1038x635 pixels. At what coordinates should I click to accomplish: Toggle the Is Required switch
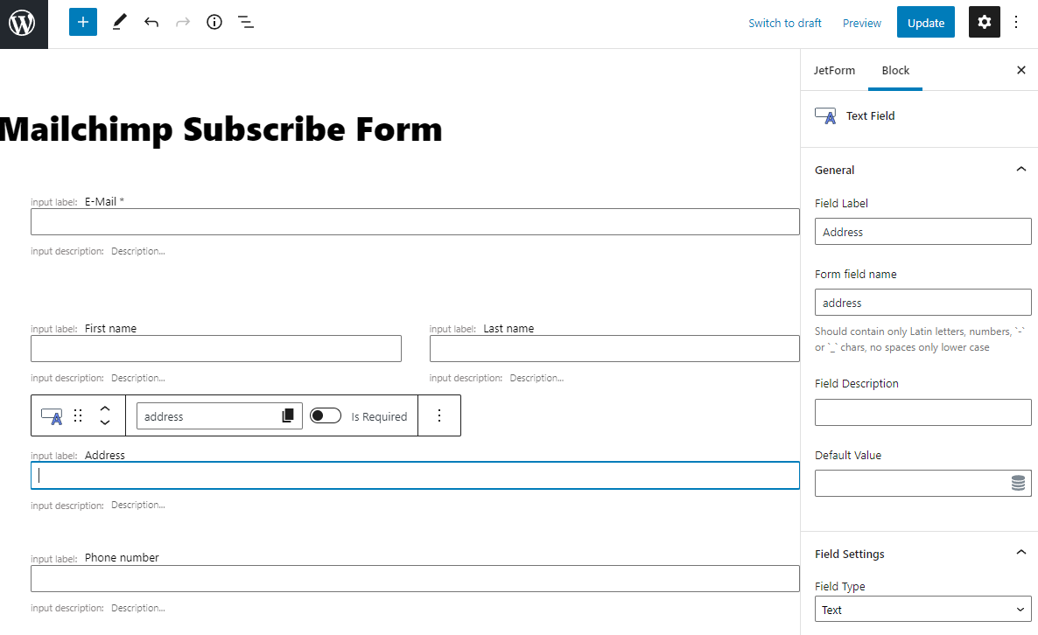[x=326, y=416]
